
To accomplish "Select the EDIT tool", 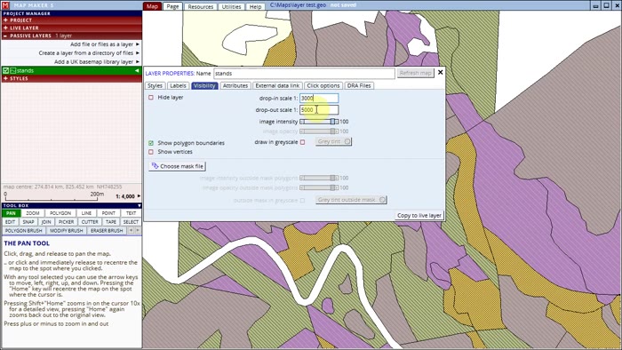I will (11, 222).
